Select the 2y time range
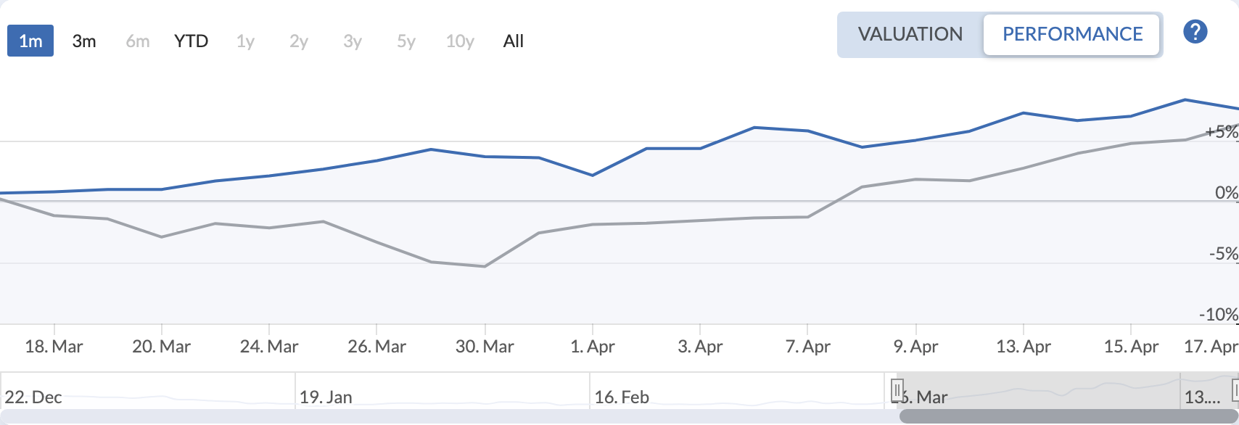Screen dimensions: 1239x425 tap(298, 41)
